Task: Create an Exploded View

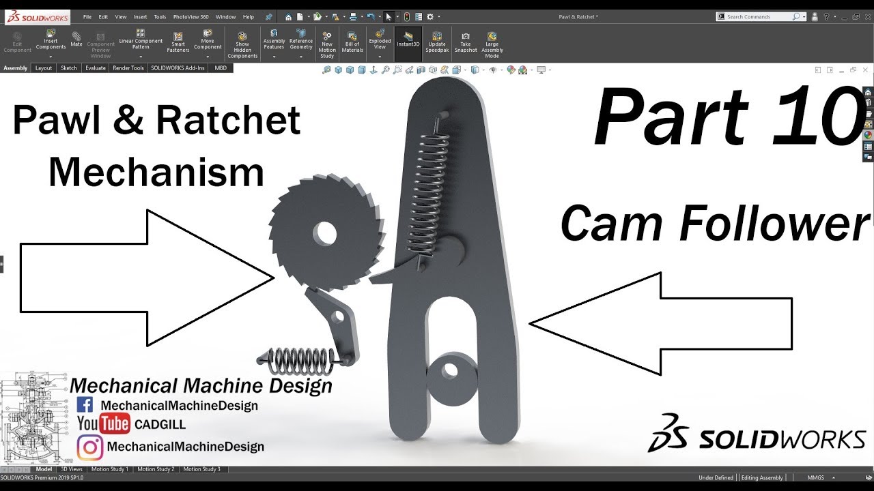Action: pos(380,40)
